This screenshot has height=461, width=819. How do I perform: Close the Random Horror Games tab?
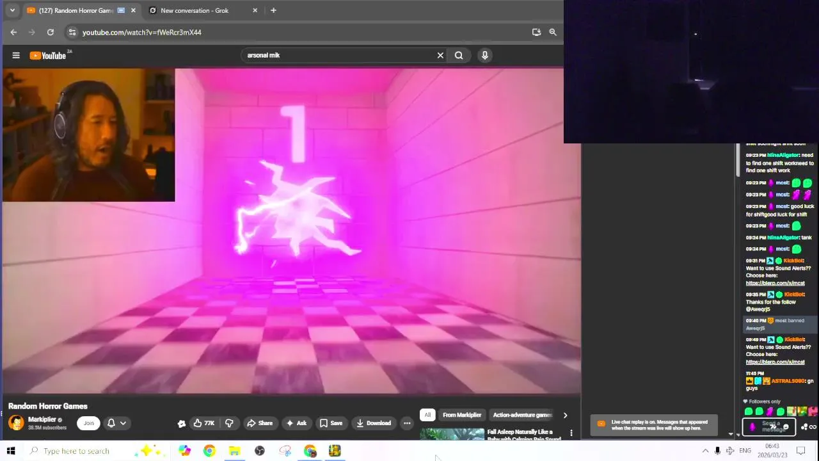click(x=133, y=10)
